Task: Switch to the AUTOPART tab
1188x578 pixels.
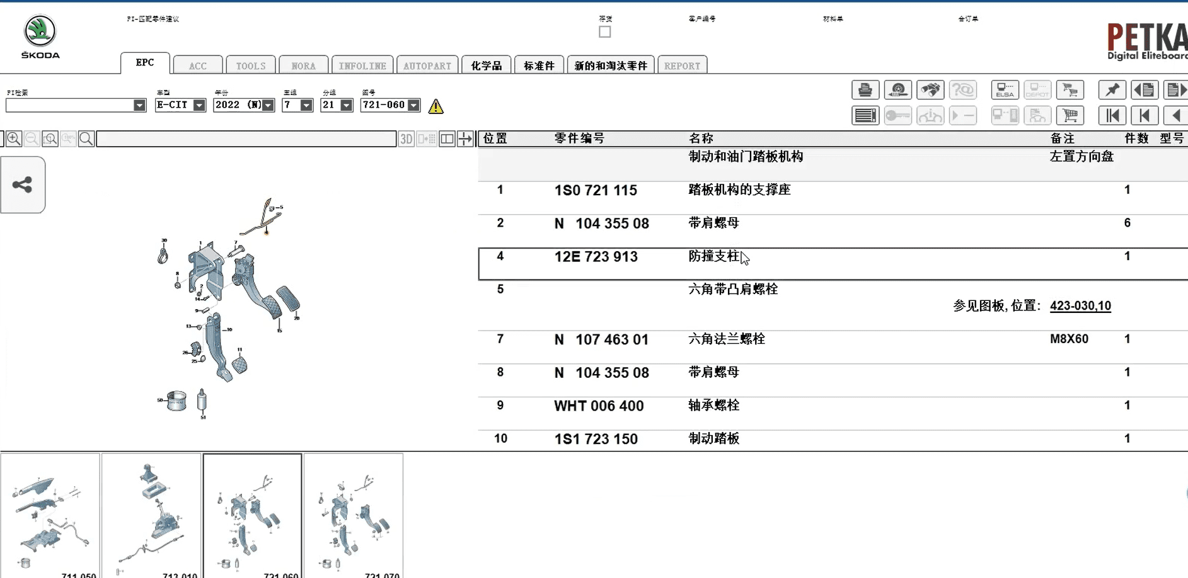Action: click(427, 65)
